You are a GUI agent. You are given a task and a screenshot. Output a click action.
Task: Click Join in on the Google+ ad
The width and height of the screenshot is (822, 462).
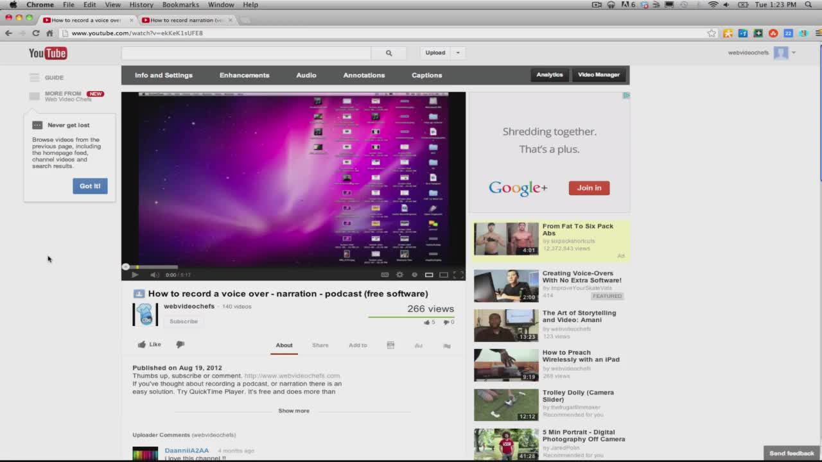tap(589, 188)
